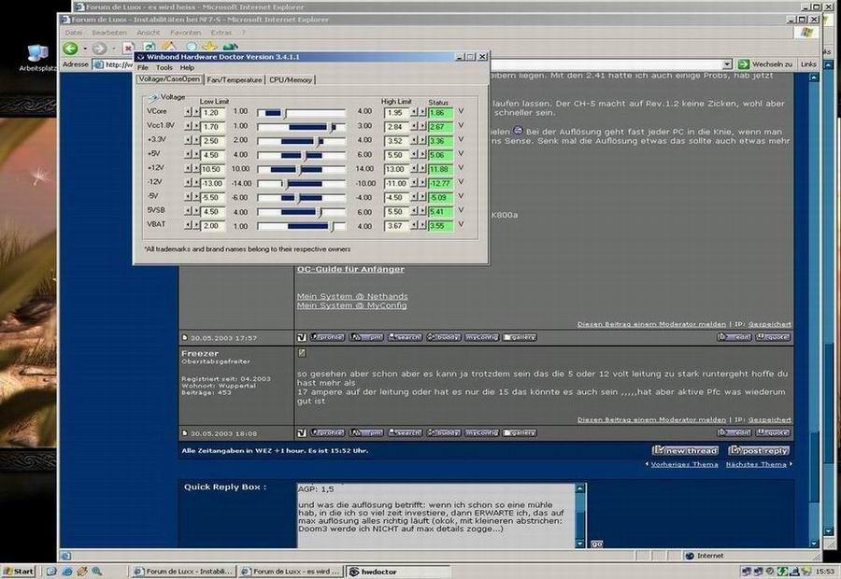Open File menu in Hardware Doctor

pos(143,68)
